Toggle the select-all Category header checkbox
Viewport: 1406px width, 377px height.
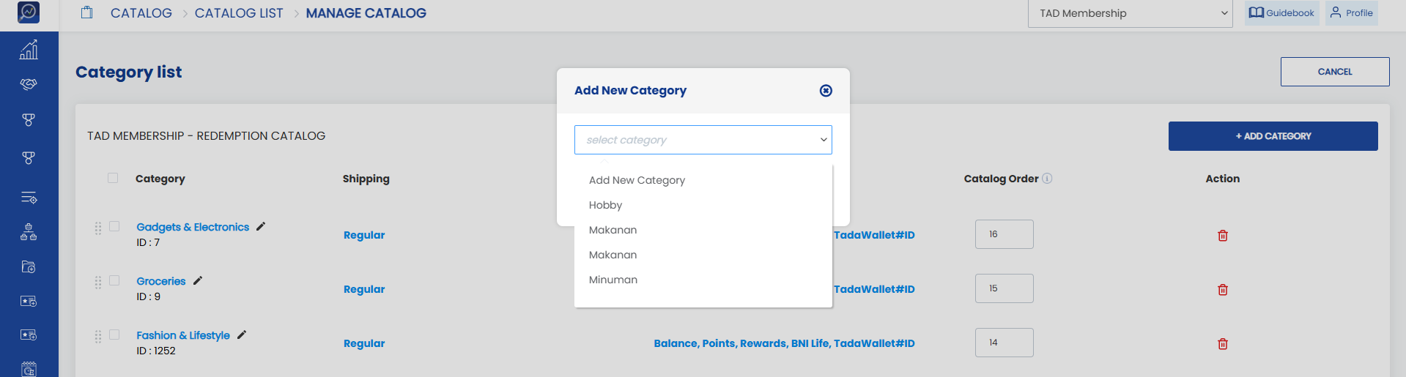point(113,178)
